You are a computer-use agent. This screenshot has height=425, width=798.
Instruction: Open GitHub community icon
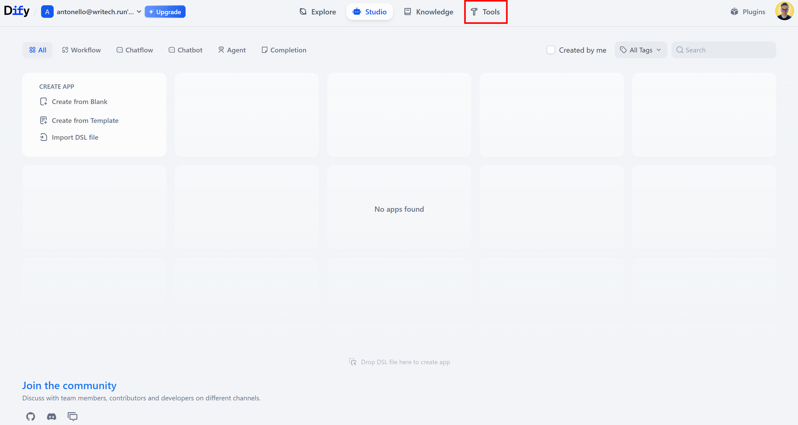click(x=30, y=416)
